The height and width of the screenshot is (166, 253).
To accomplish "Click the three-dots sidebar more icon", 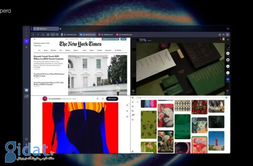I will (26, 149).
